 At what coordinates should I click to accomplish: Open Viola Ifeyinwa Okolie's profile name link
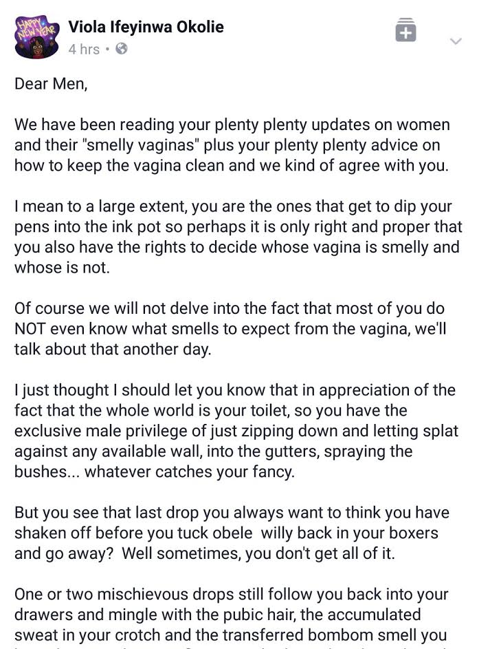click(146, 27)
